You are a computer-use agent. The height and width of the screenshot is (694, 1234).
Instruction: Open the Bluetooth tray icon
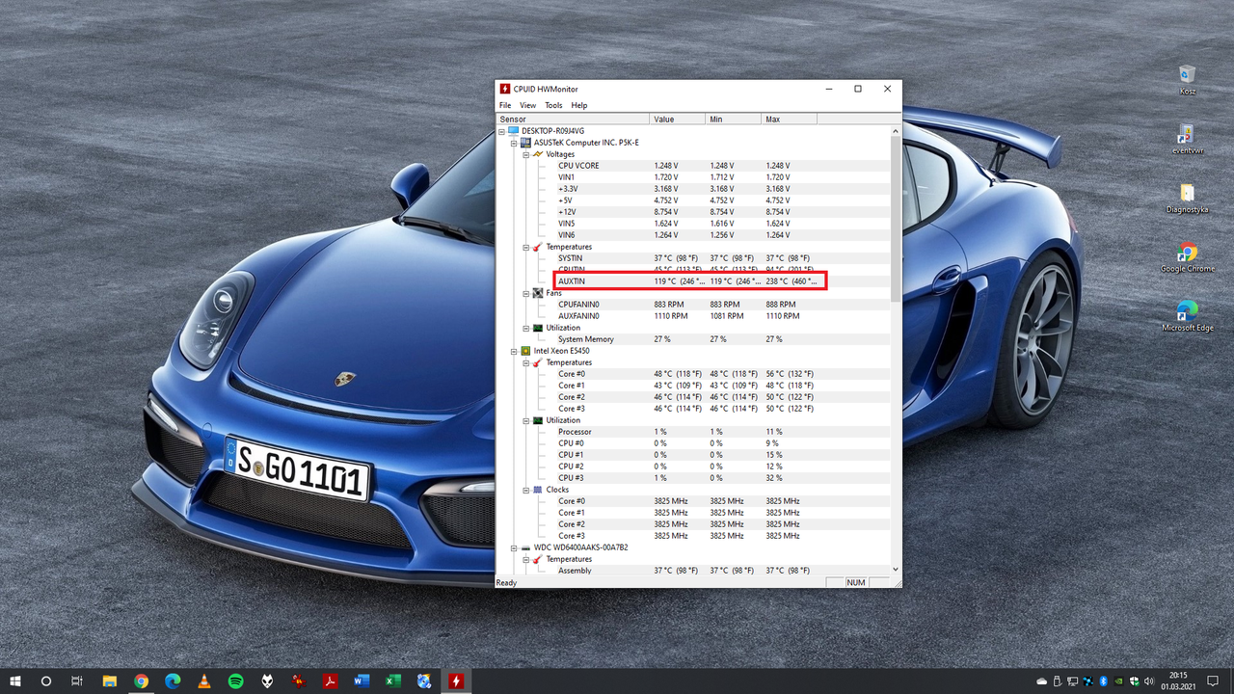(x=1103, y=681)
